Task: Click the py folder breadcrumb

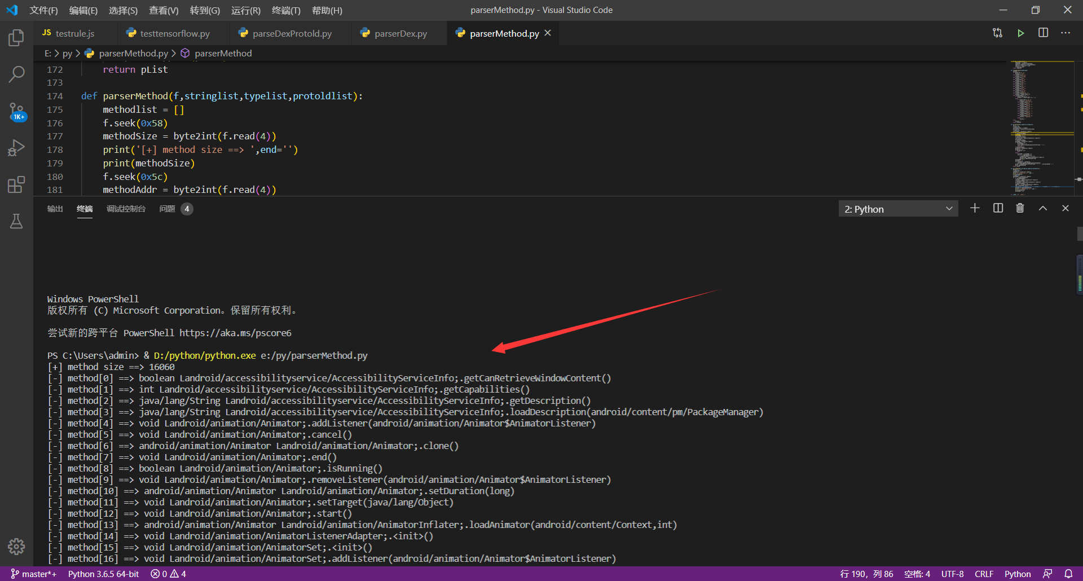Action: (x=67, y=53)
